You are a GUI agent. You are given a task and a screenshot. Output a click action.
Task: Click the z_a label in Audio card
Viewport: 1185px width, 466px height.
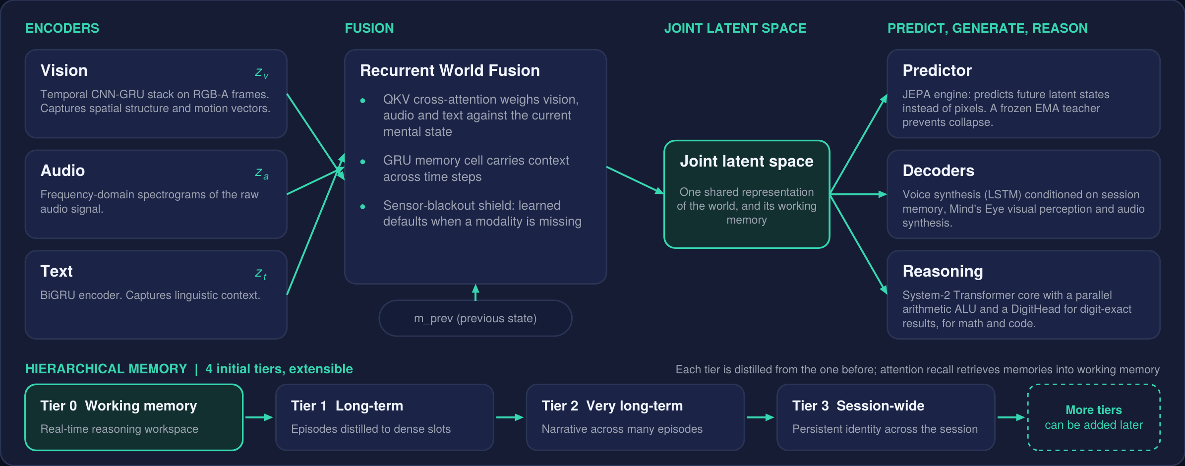pos(262,174)
